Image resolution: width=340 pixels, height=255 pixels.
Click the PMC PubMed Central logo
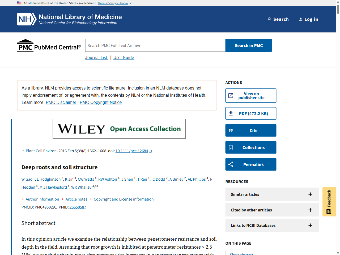49,46
